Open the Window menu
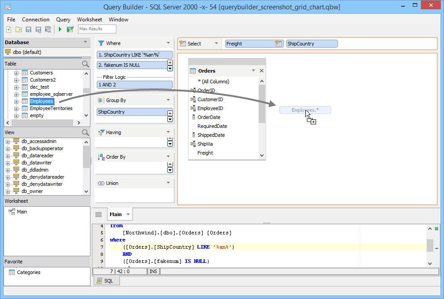 119,20
